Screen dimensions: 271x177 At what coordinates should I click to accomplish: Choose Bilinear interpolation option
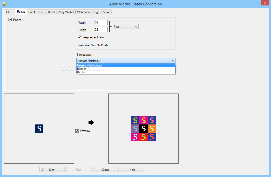[x=126, y=69]
